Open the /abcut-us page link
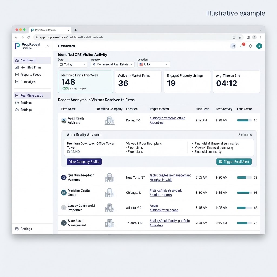The height and width of the screenshot is (277, 277). (x=157, y=123)
